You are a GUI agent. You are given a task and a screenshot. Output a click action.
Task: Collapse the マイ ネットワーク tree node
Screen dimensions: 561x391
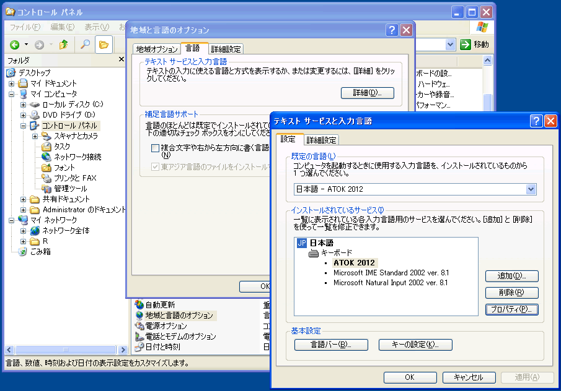(x=11, y=220)
